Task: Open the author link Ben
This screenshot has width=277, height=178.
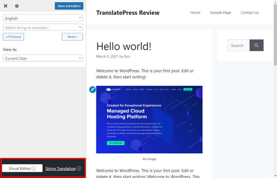Action: click(x=127, y=57)
